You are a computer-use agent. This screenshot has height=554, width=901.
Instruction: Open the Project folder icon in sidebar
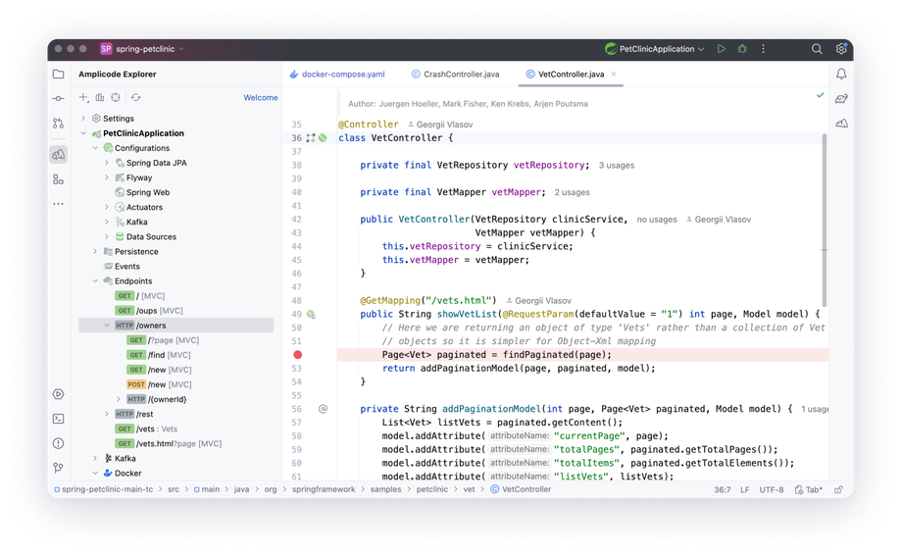pyautogui.click(x=59, y=74)
